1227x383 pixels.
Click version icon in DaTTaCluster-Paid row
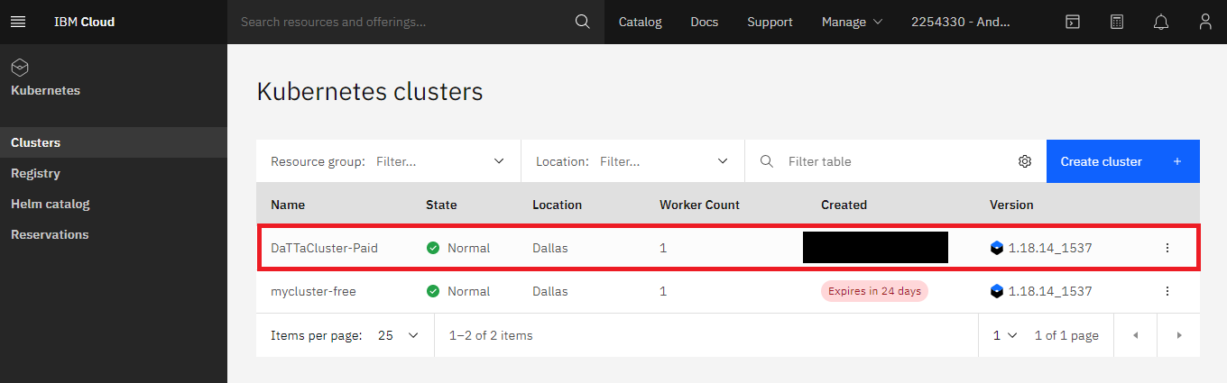click(997, 248)
